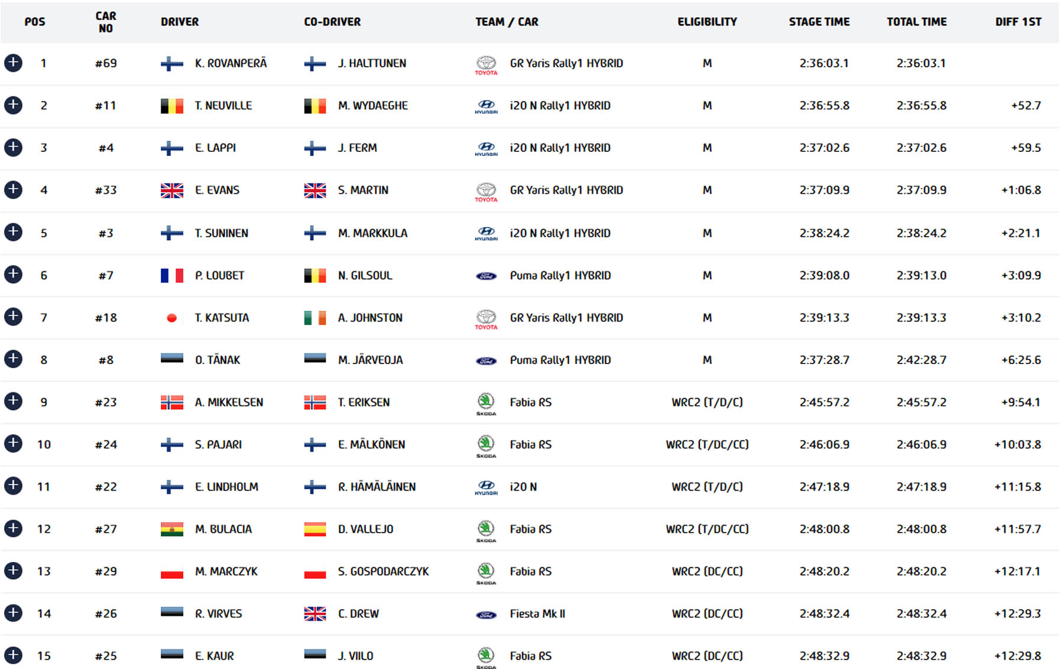The image size is (1064, 669).
Task: Select car number #33
Action: (106, 190)
